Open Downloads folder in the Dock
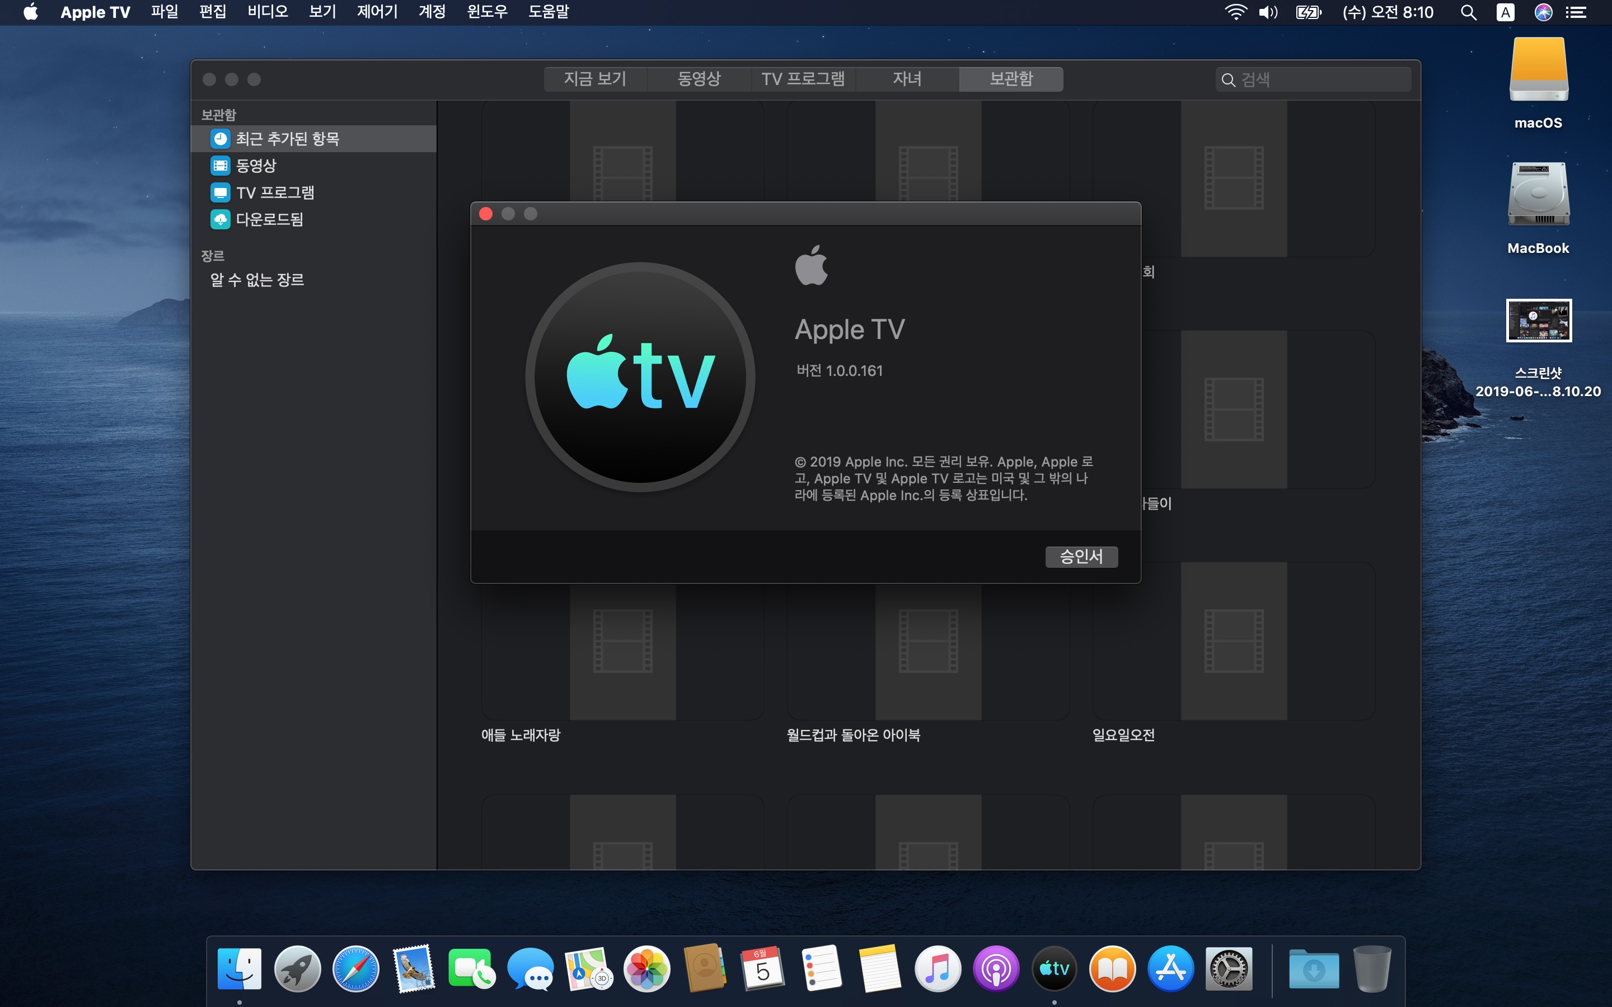This screenshot has width=1612, height=1007. (x=1314, y=968)
